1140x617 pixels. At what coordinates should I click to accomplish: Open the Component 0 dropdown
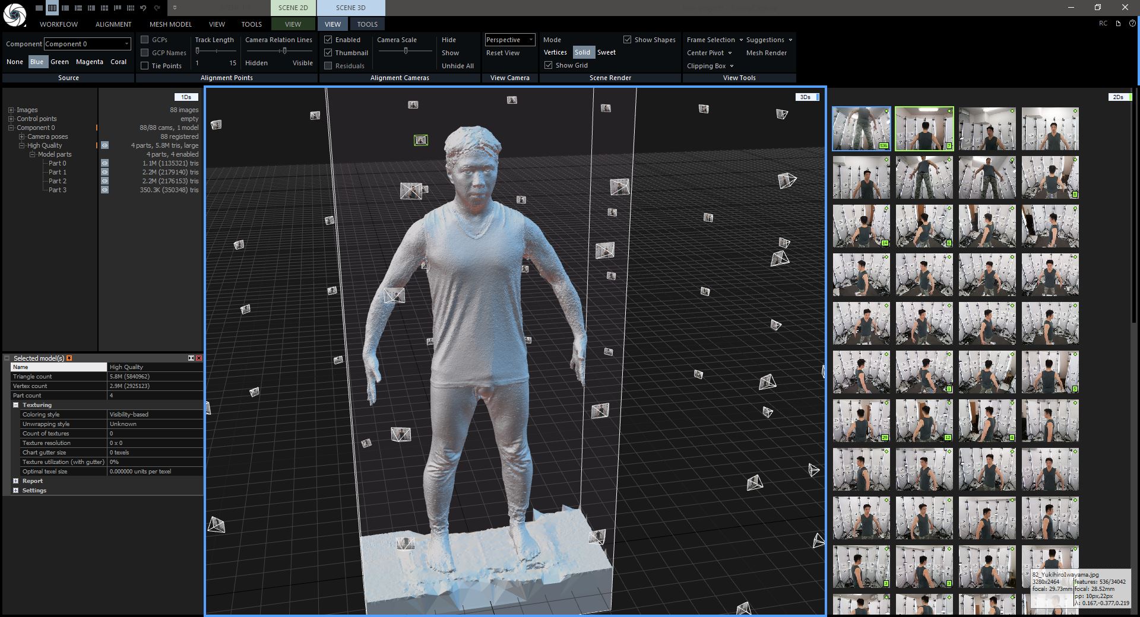pyautogui.click(x=87, y=44)
